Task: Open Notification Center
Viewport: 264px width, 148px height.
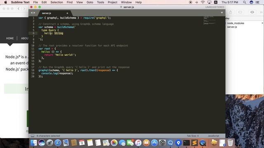Action: tap(257, 2)
